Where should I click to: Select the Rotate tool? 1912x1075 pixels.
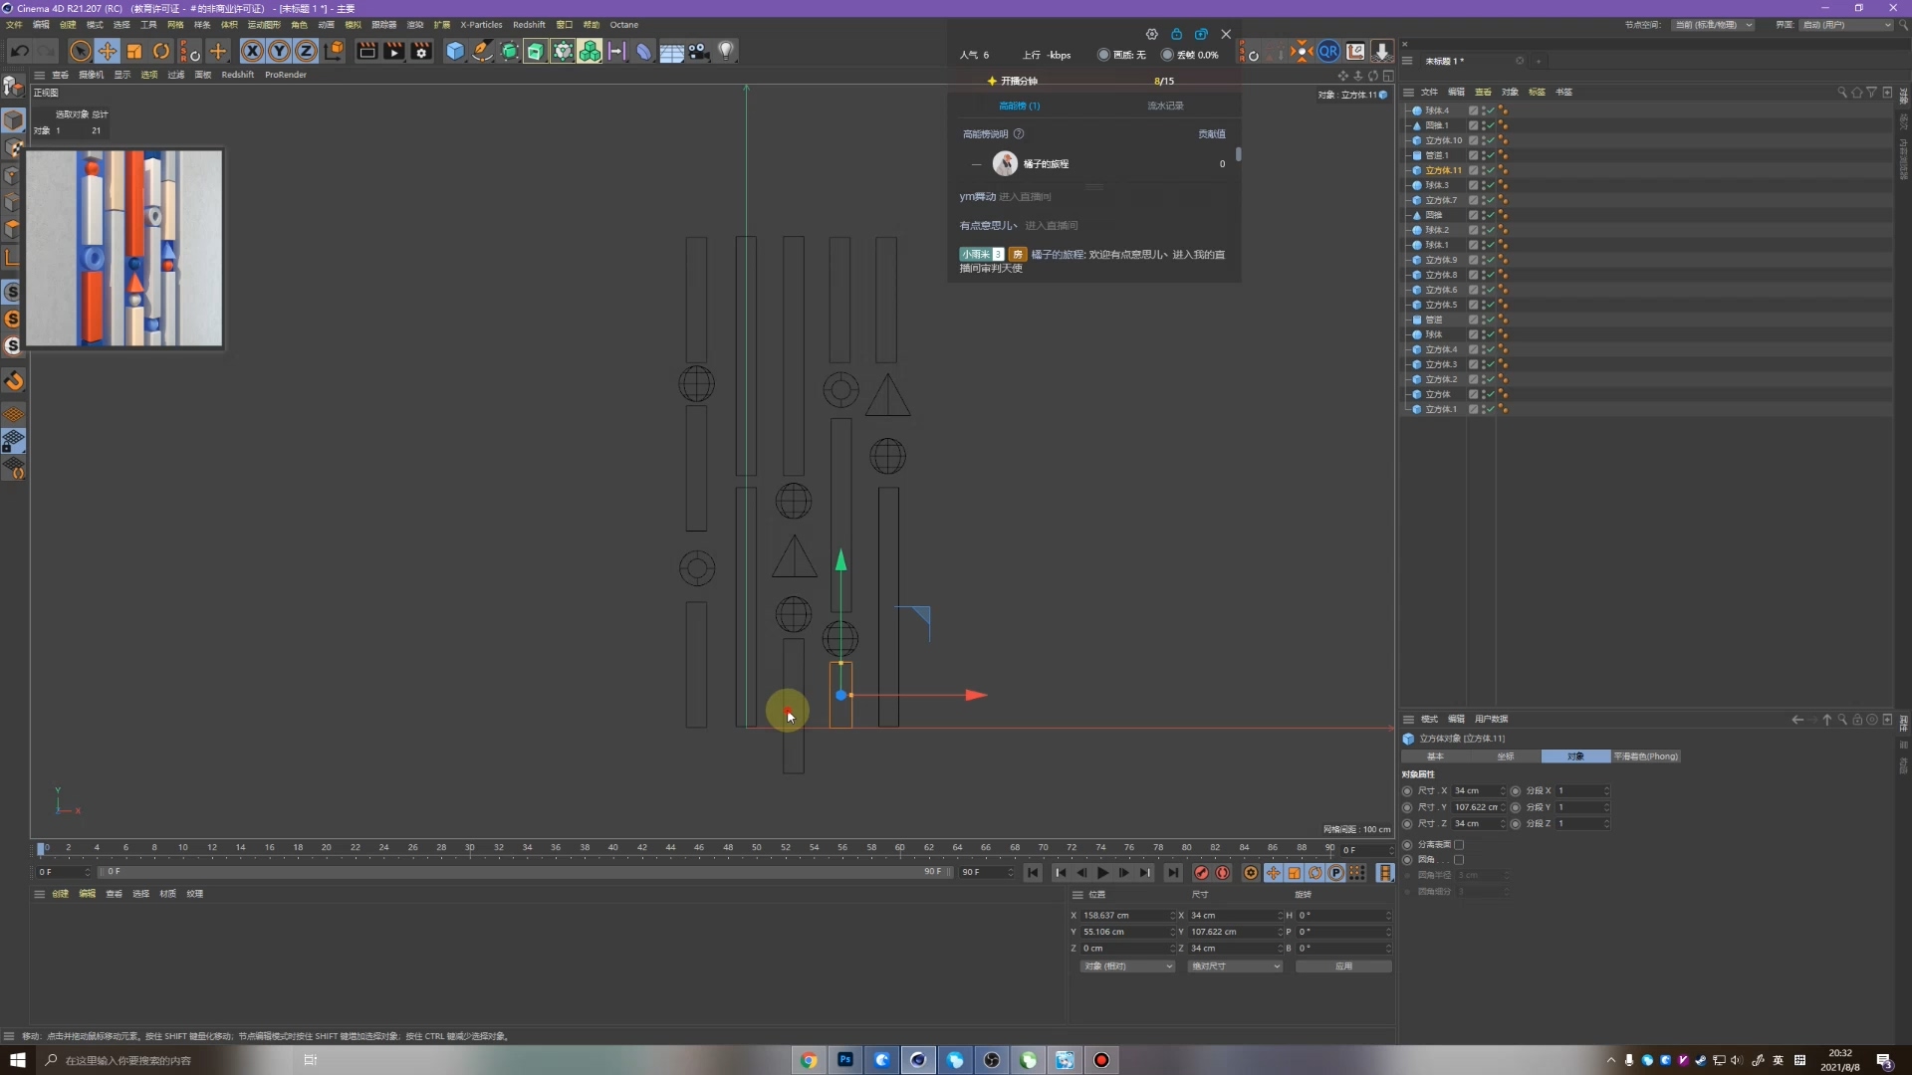(160, 51)
